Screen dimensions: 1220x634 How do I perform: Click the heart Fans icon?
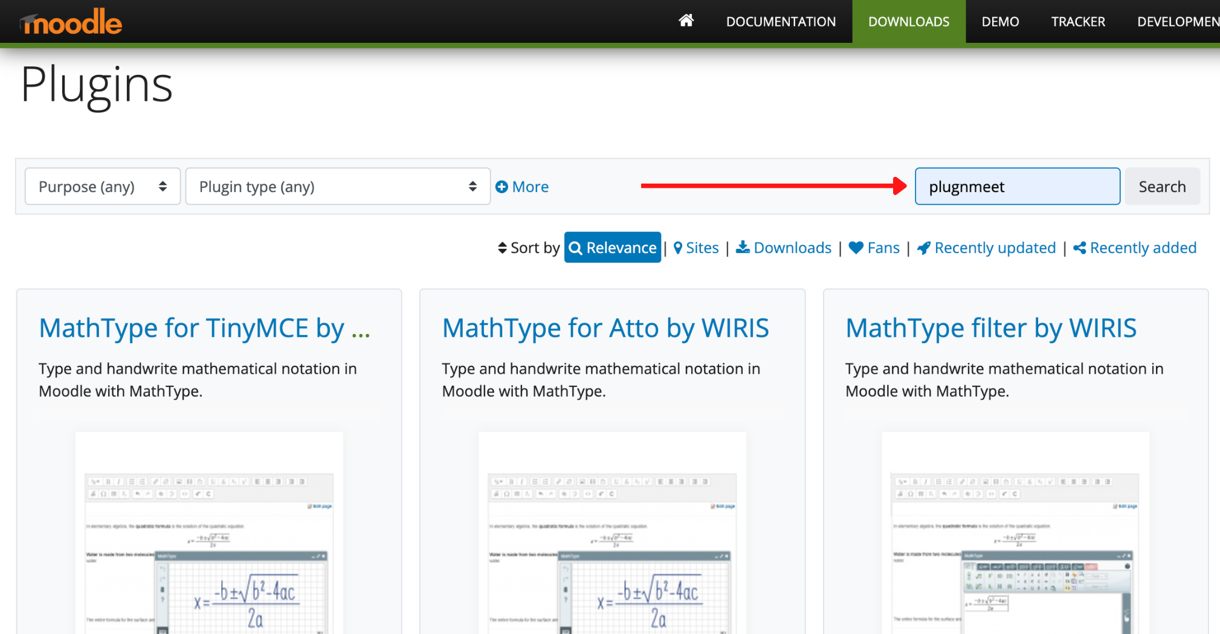pyautogui.click(x=856, y=248)
